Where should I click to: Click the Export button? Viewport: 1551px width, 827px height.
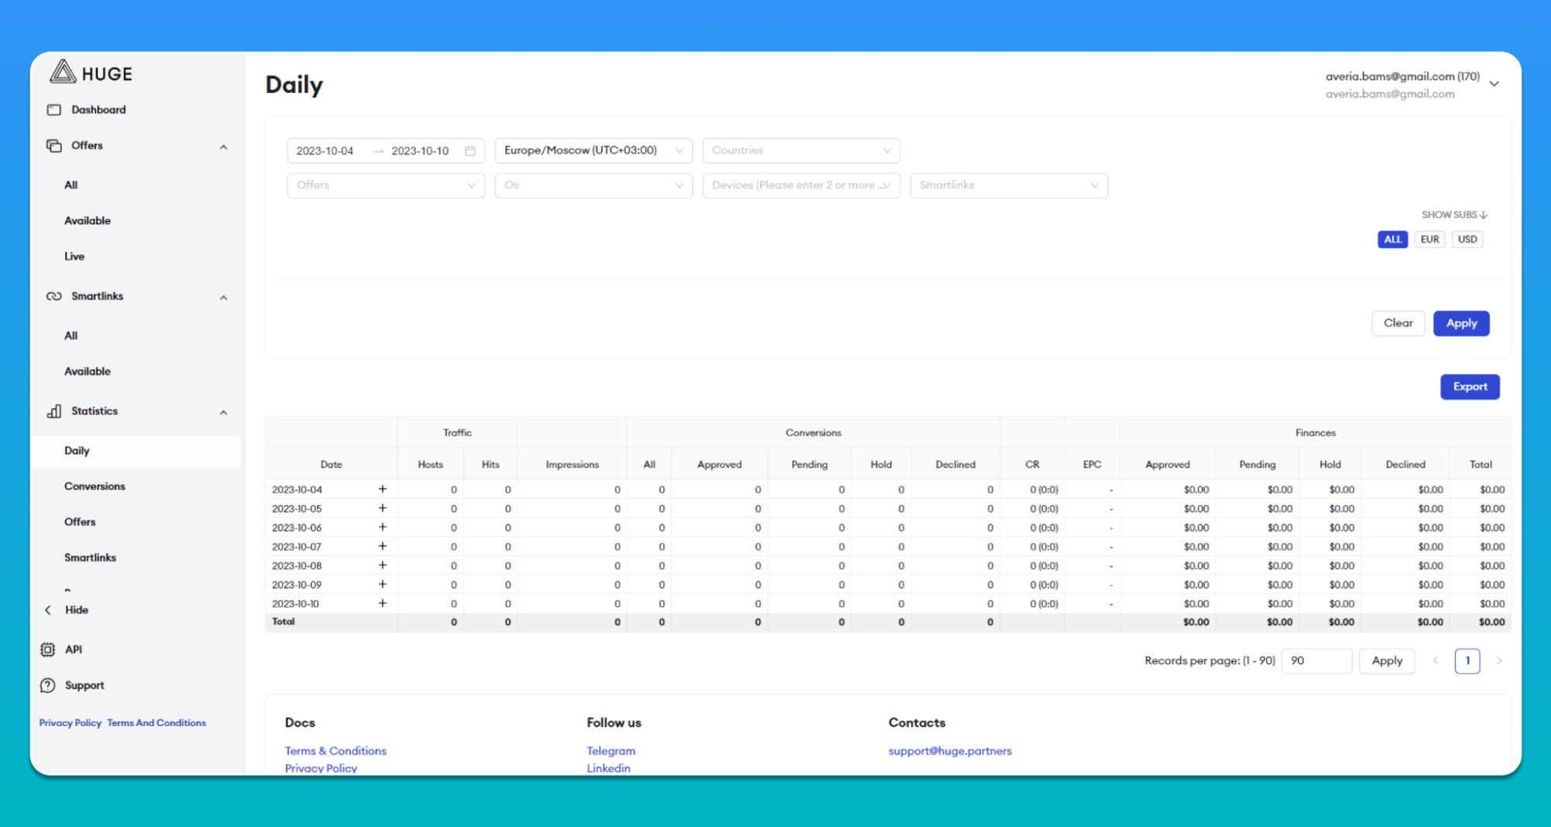pyautogui.click(x=1470, y=386)
